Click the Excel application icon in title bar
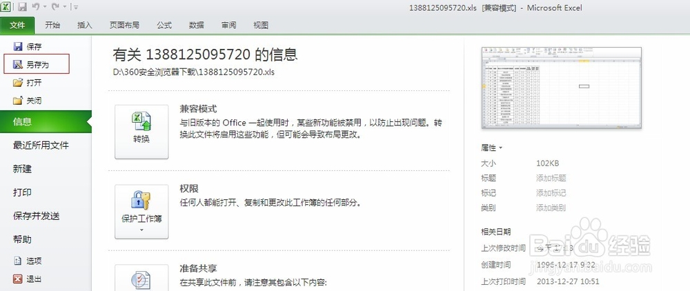 click(7, 7)
